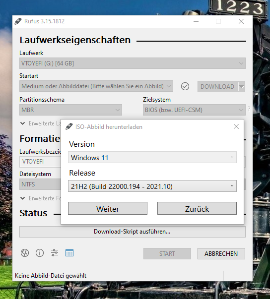Open Rufus settings sliders icon
This screenshot has width=270, height=299.
click(55, 253)
